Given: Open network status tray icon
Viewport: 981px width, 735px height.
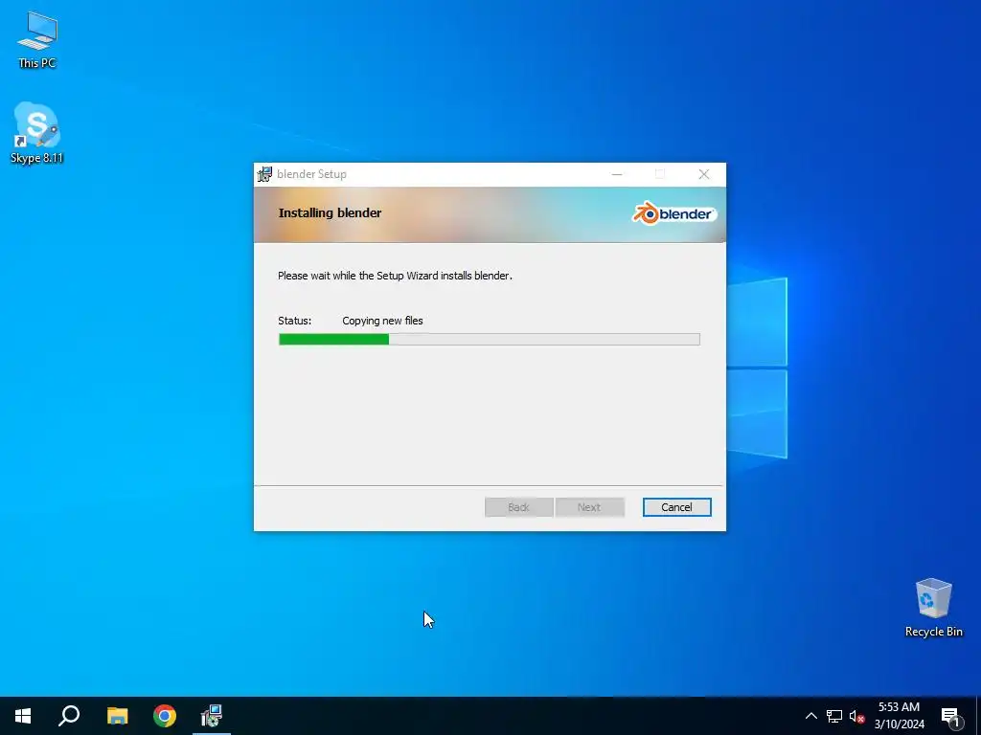Looking at the screenshot, I should coord(834,716).
